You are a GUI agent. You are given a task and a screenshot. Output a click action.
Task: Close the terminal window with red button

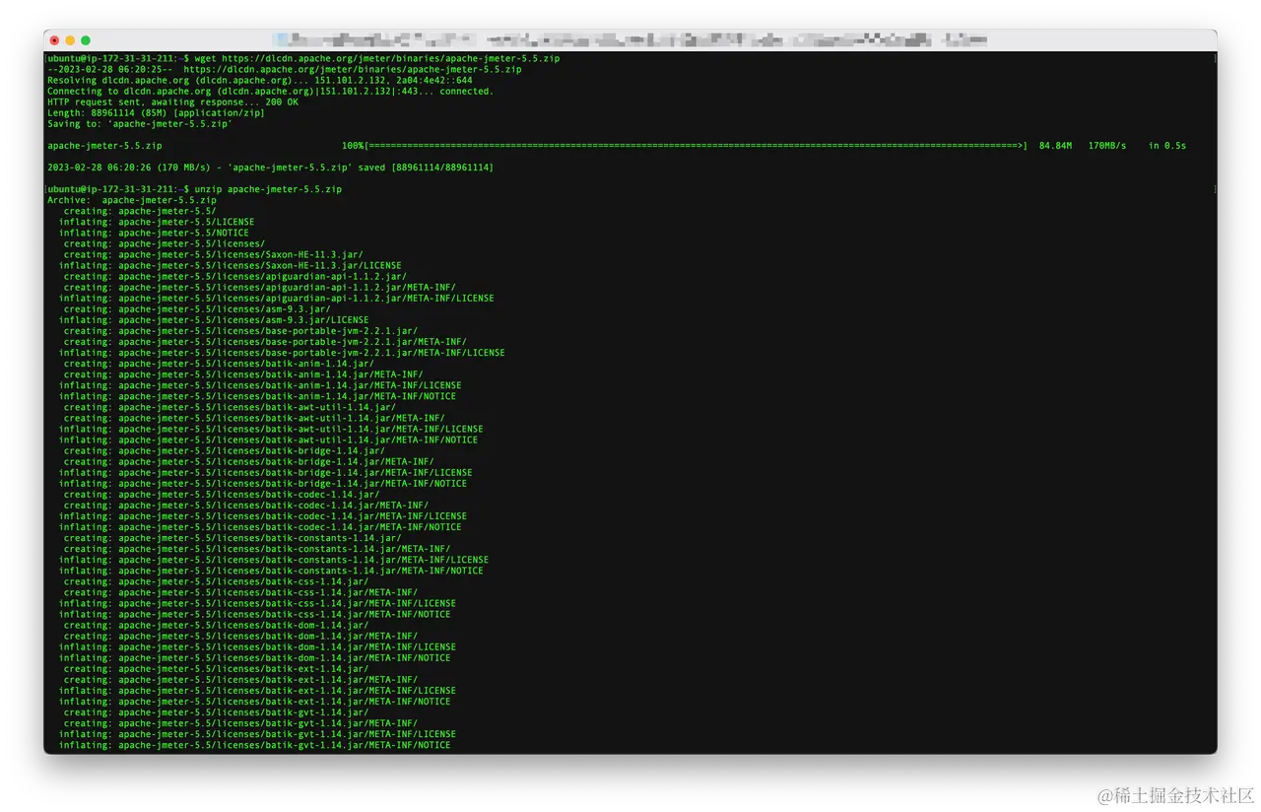click(x=54, y=40)
